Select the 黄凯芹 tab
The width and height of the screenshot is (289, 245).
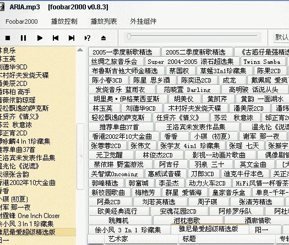pyautogui.click(x=219, y=99)
